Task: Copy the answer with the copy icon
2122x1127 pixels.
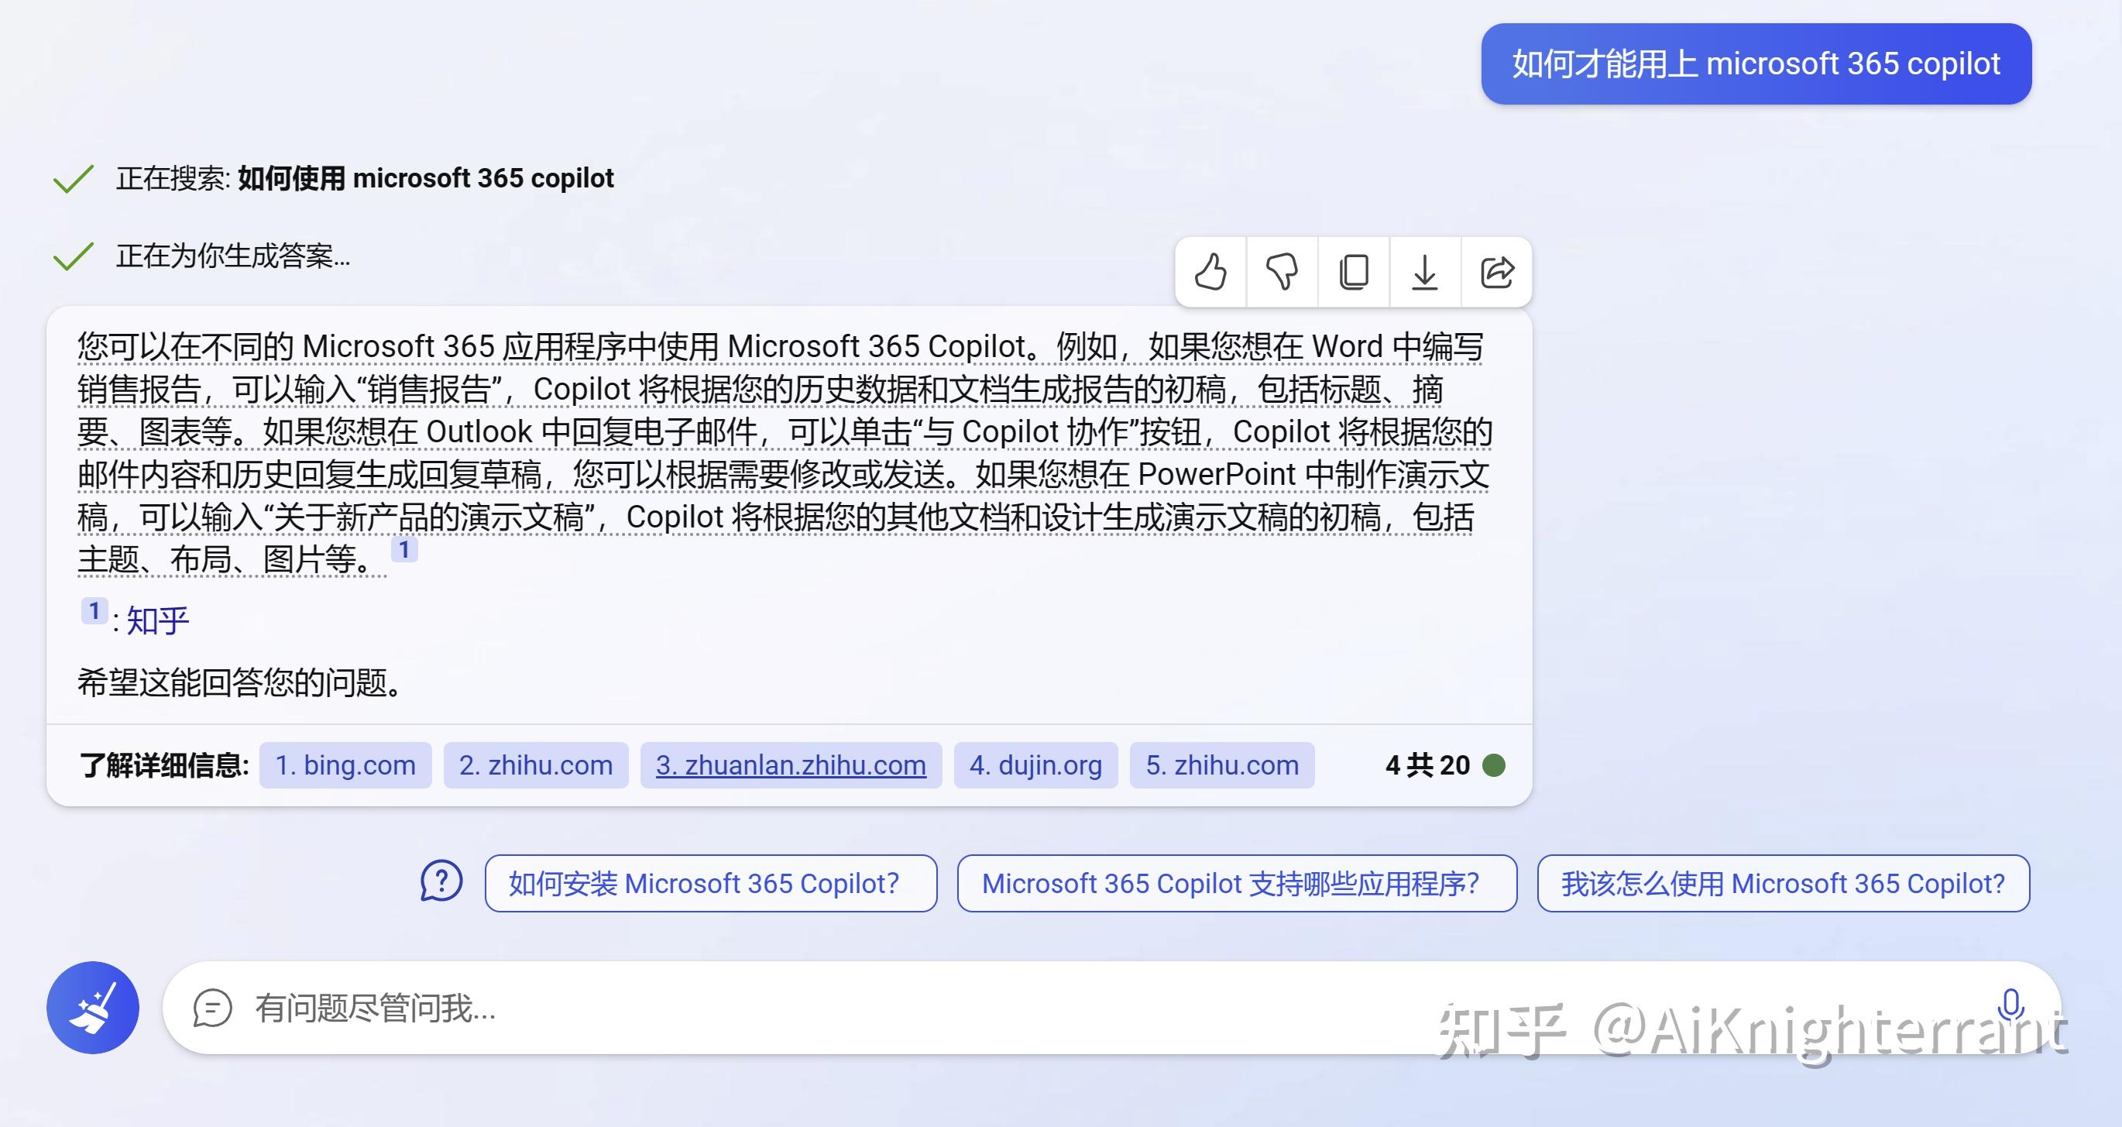Action: coord(1354,272)
